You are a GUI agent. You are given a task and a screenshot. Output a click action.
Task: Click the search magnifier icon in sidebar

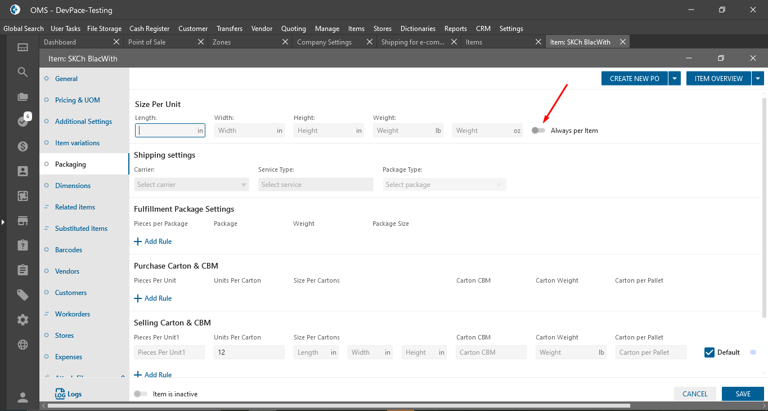pos(23,72)
